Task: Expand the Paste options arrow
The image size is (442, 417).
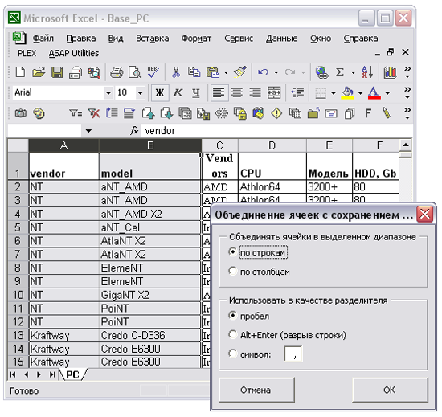Action: (x=226, y=72)
